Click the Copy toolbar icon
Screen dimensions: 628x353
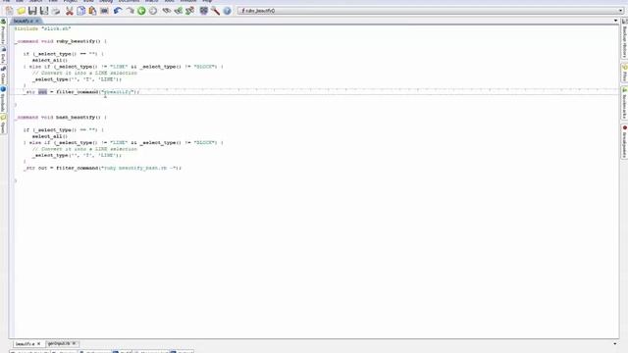click(x=80, y=11)
